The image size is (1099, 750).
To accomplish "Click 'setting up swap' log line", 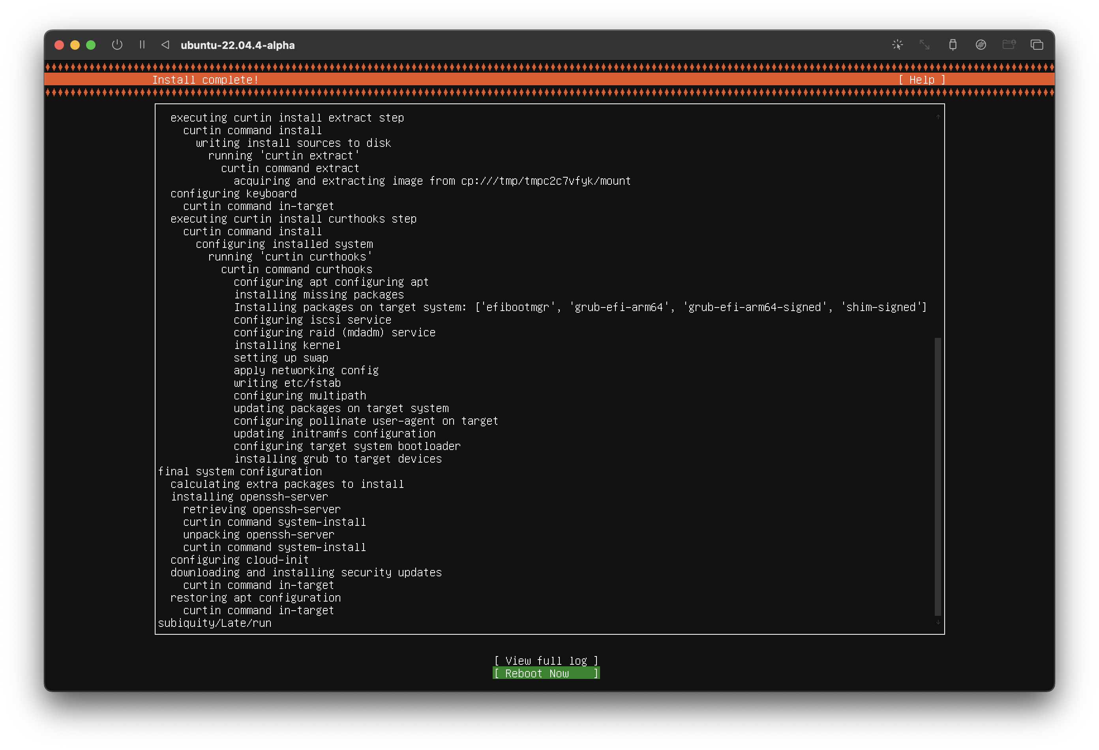I will (x=281, y=358).
